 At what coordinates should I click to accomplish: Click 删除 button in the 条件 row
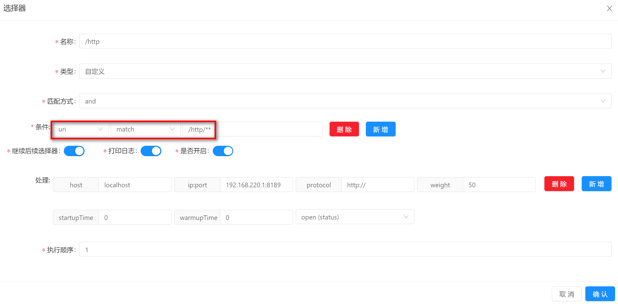click(344, 129)
